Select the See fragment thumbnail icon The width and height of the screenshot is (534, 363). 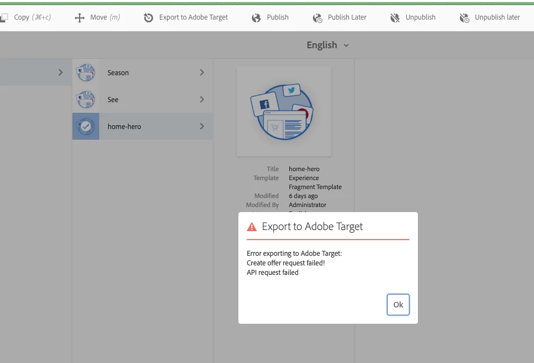(x=85, y=99)
